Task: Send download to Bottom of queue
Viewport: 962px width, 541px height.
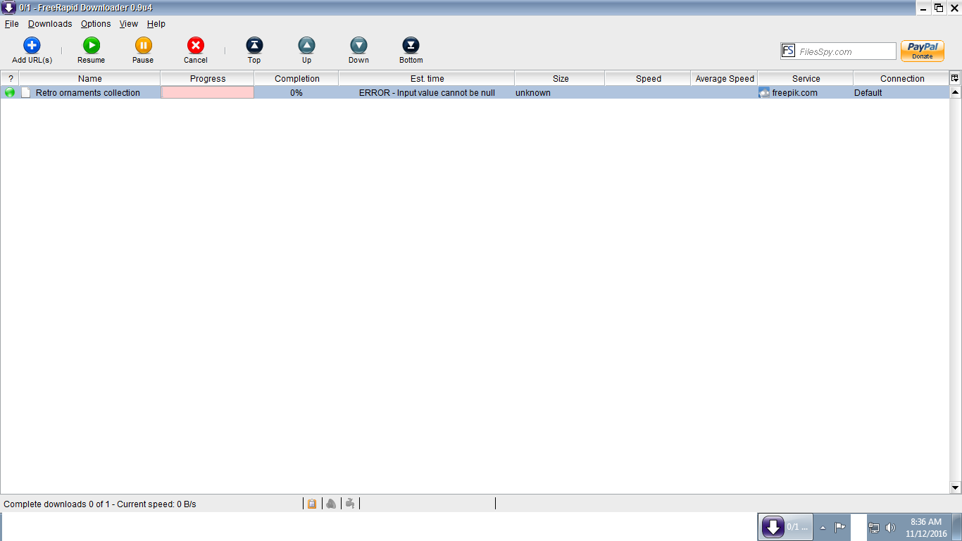Action: 411,46
